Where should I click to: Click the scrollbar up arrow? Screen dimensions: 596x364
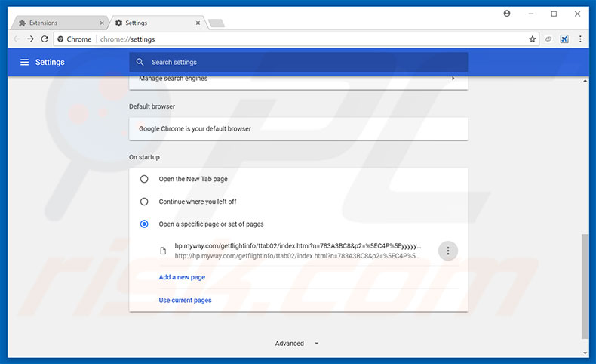click(x=585, y=81)
